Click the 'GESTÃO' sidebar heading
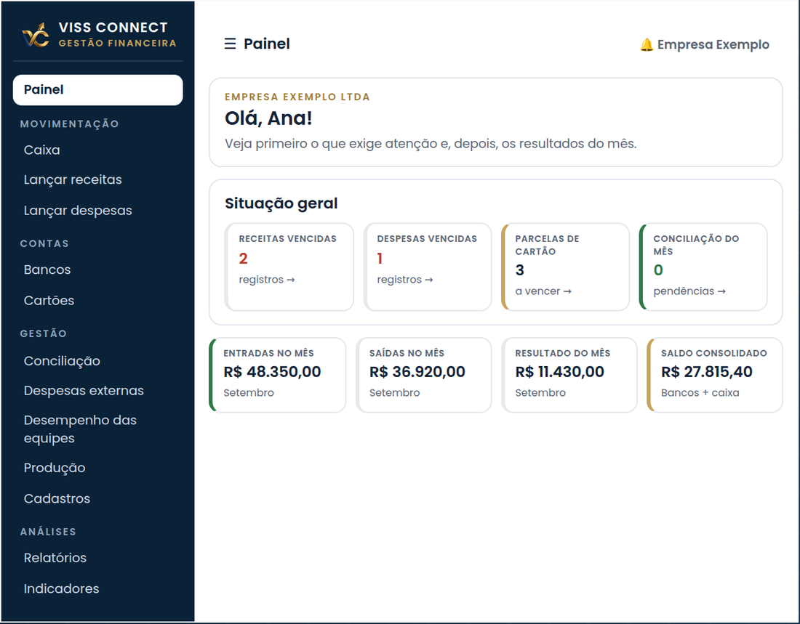The image size is (800, 624). tap(44, 333)
